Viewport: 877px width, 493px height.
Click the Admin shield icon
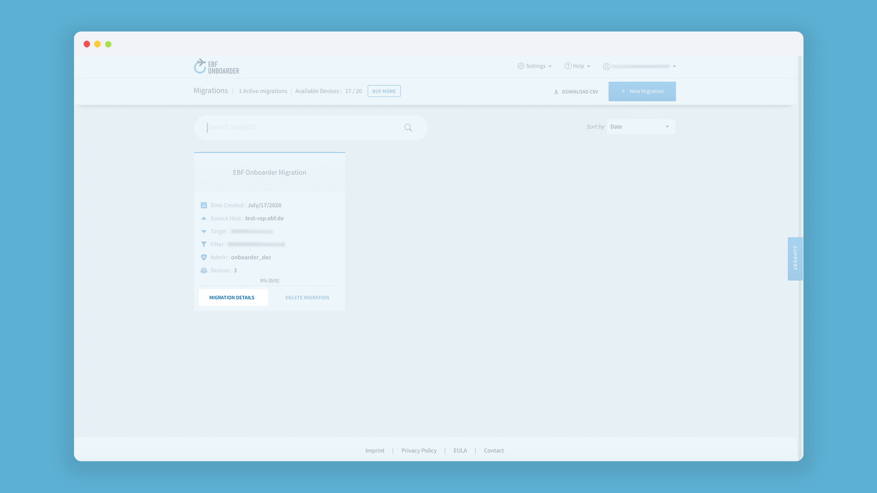coord(204,257)
